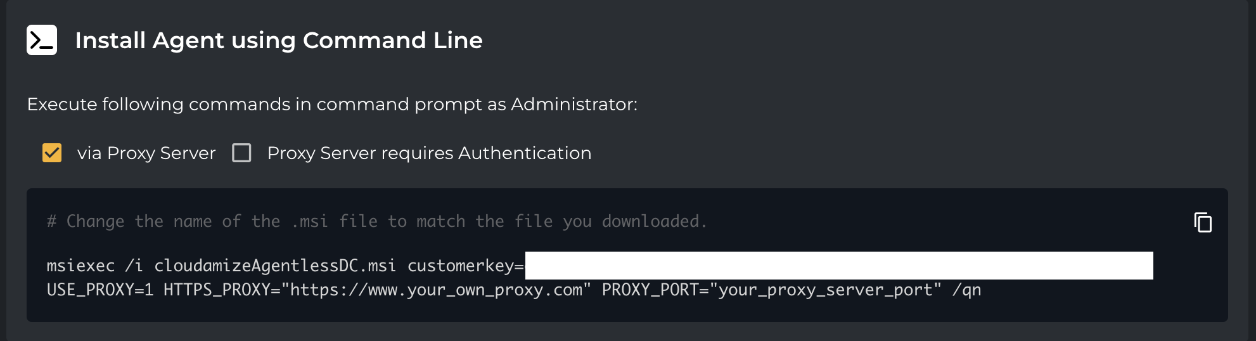Click the customerkey= parameter text
The width and height of the screenshot is (1256, 341).
click(x=466, y=266)
